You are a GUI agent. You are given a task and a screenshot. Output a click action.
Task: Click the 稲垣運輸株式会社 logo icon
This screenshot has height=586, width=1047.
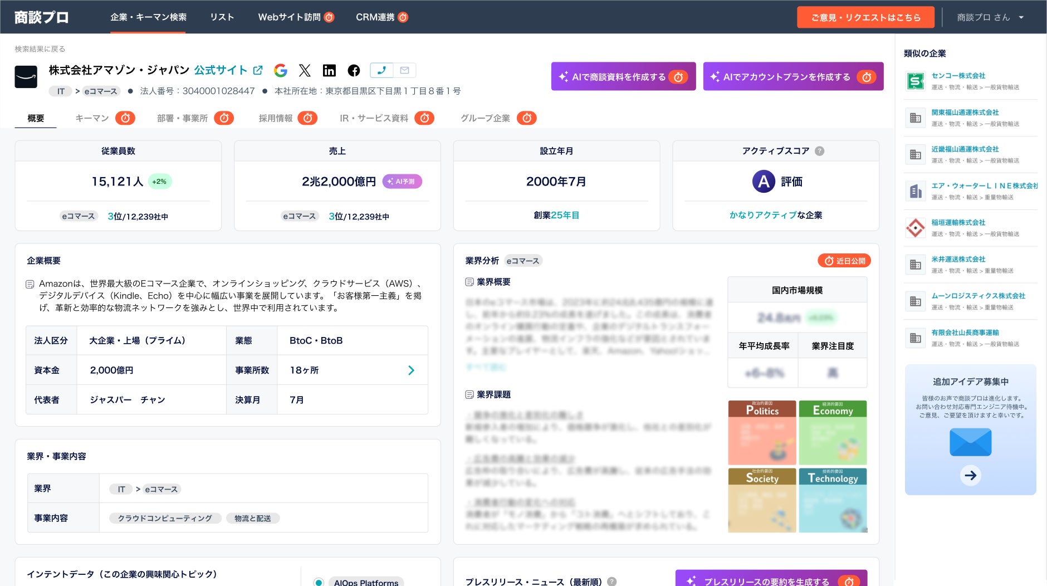tap(916, 228)
